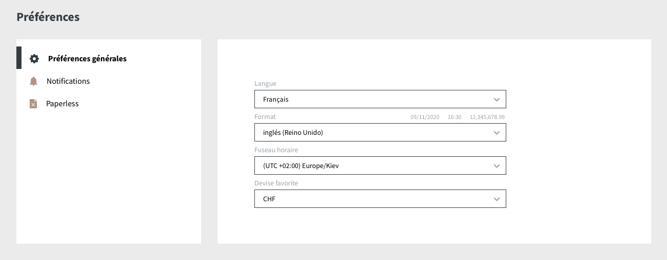
Task: Click the chevron arrow in the Format field
Action: 496,133
